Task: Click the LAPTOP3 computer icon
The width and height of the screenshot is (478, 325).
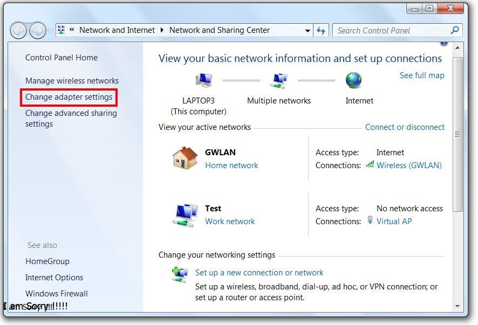Action: click(204, 80)
